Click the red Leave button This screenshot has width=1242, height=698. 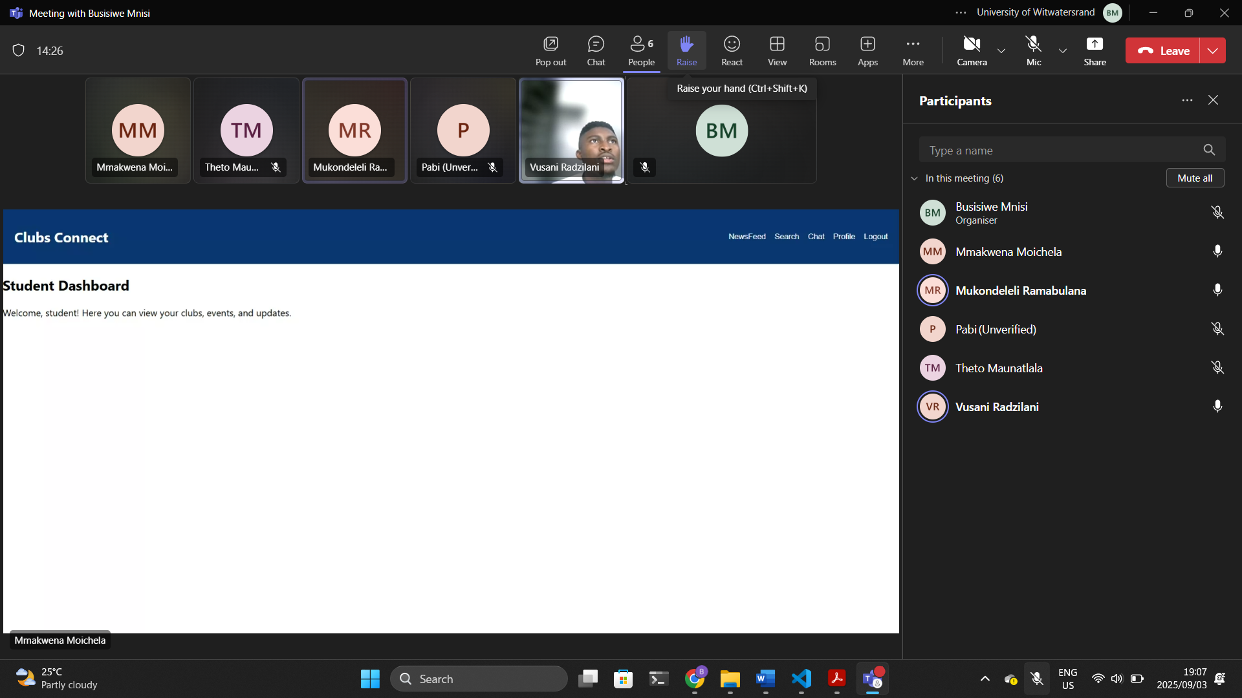click(x=1162, y=50)
